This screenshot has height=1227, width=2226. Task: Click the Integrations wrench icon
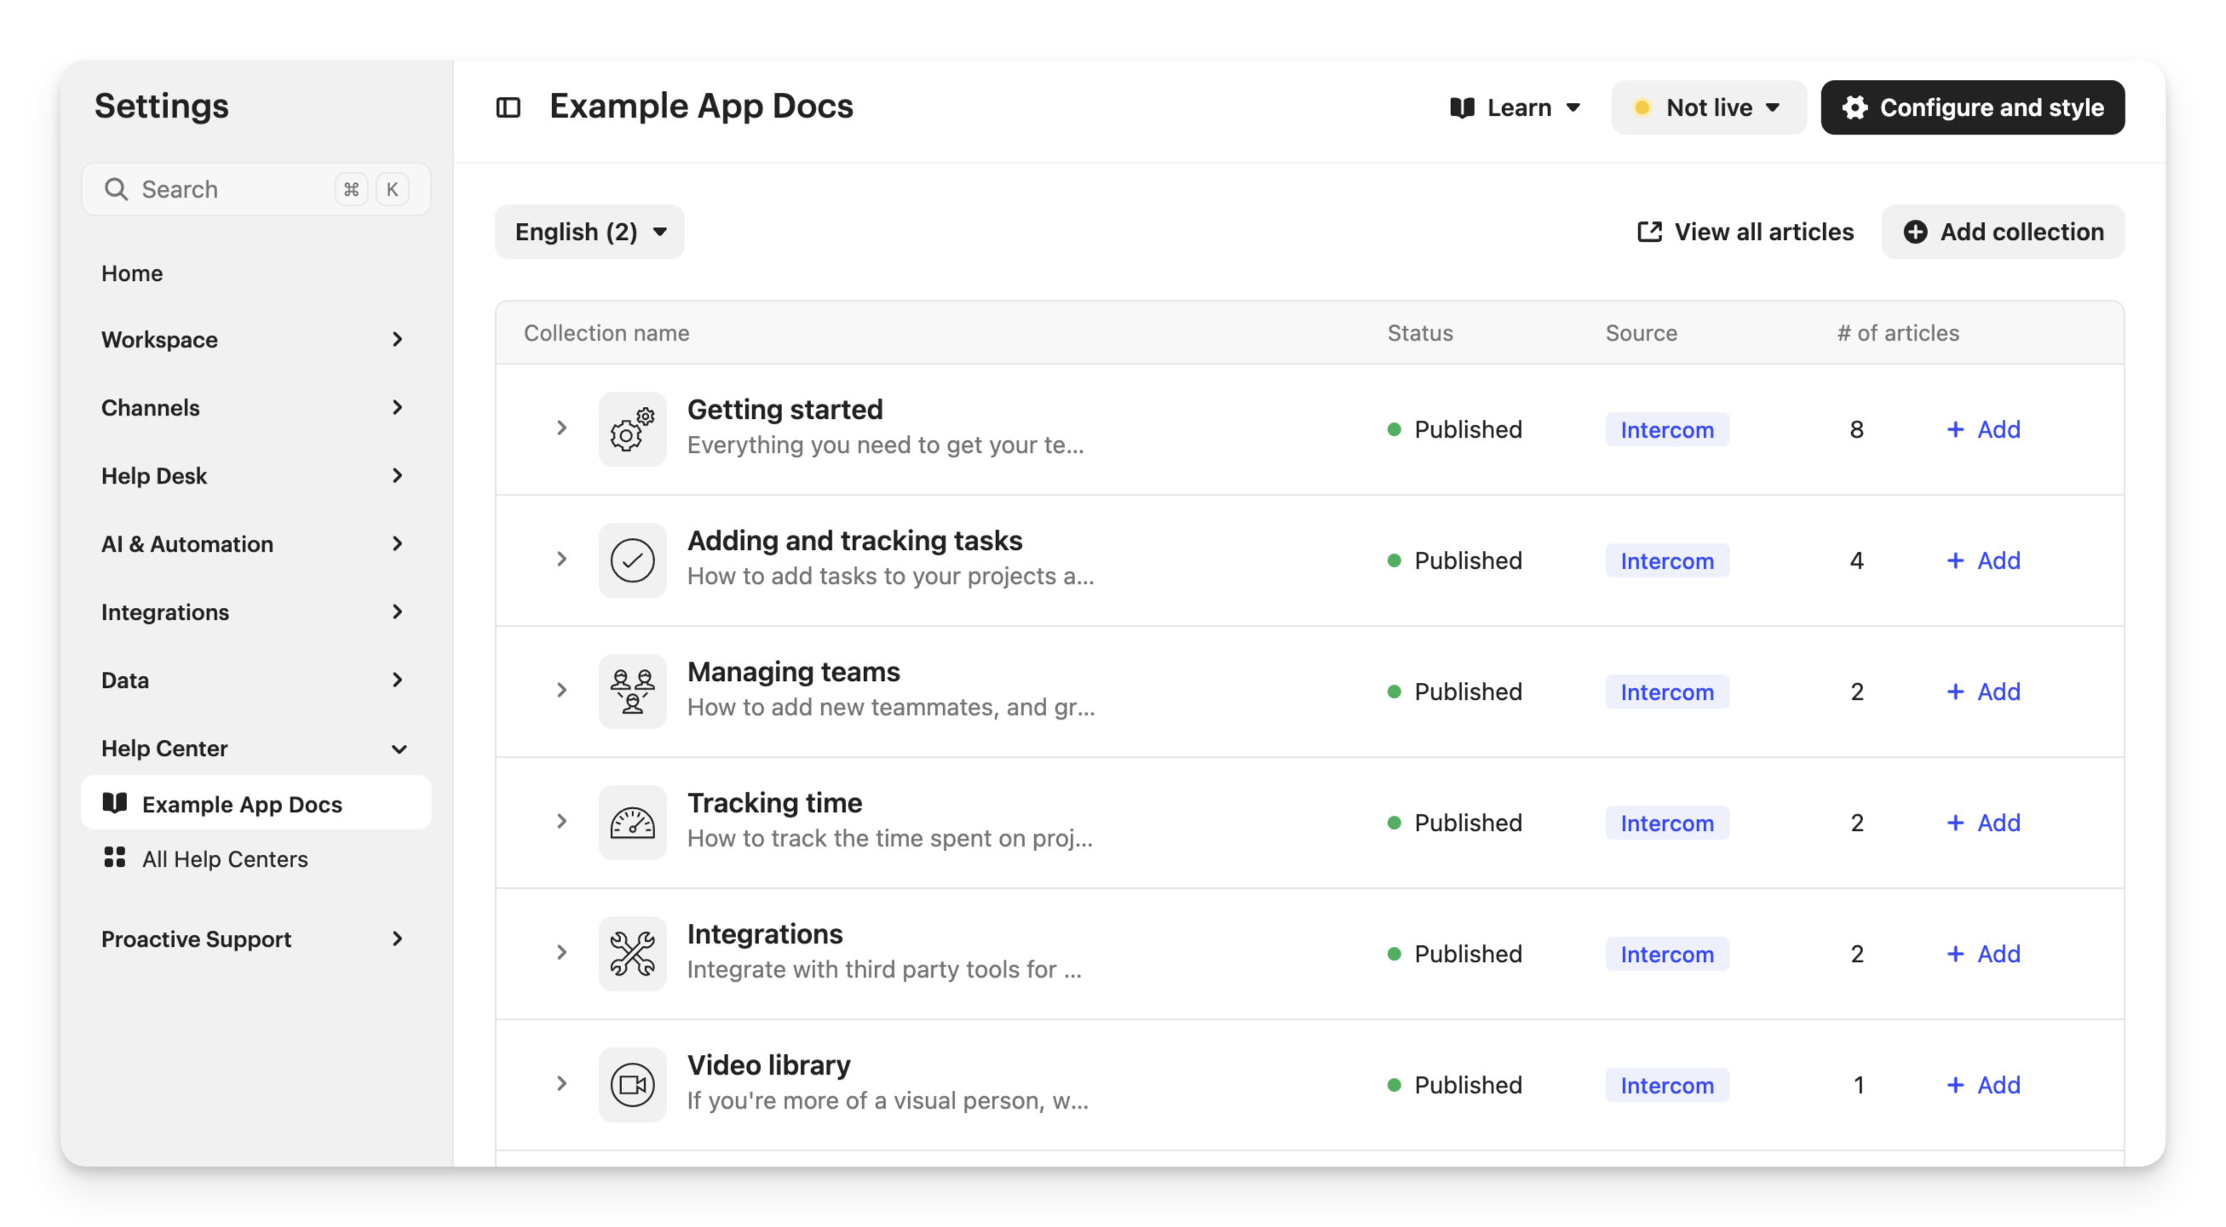(x=631, y=955)
